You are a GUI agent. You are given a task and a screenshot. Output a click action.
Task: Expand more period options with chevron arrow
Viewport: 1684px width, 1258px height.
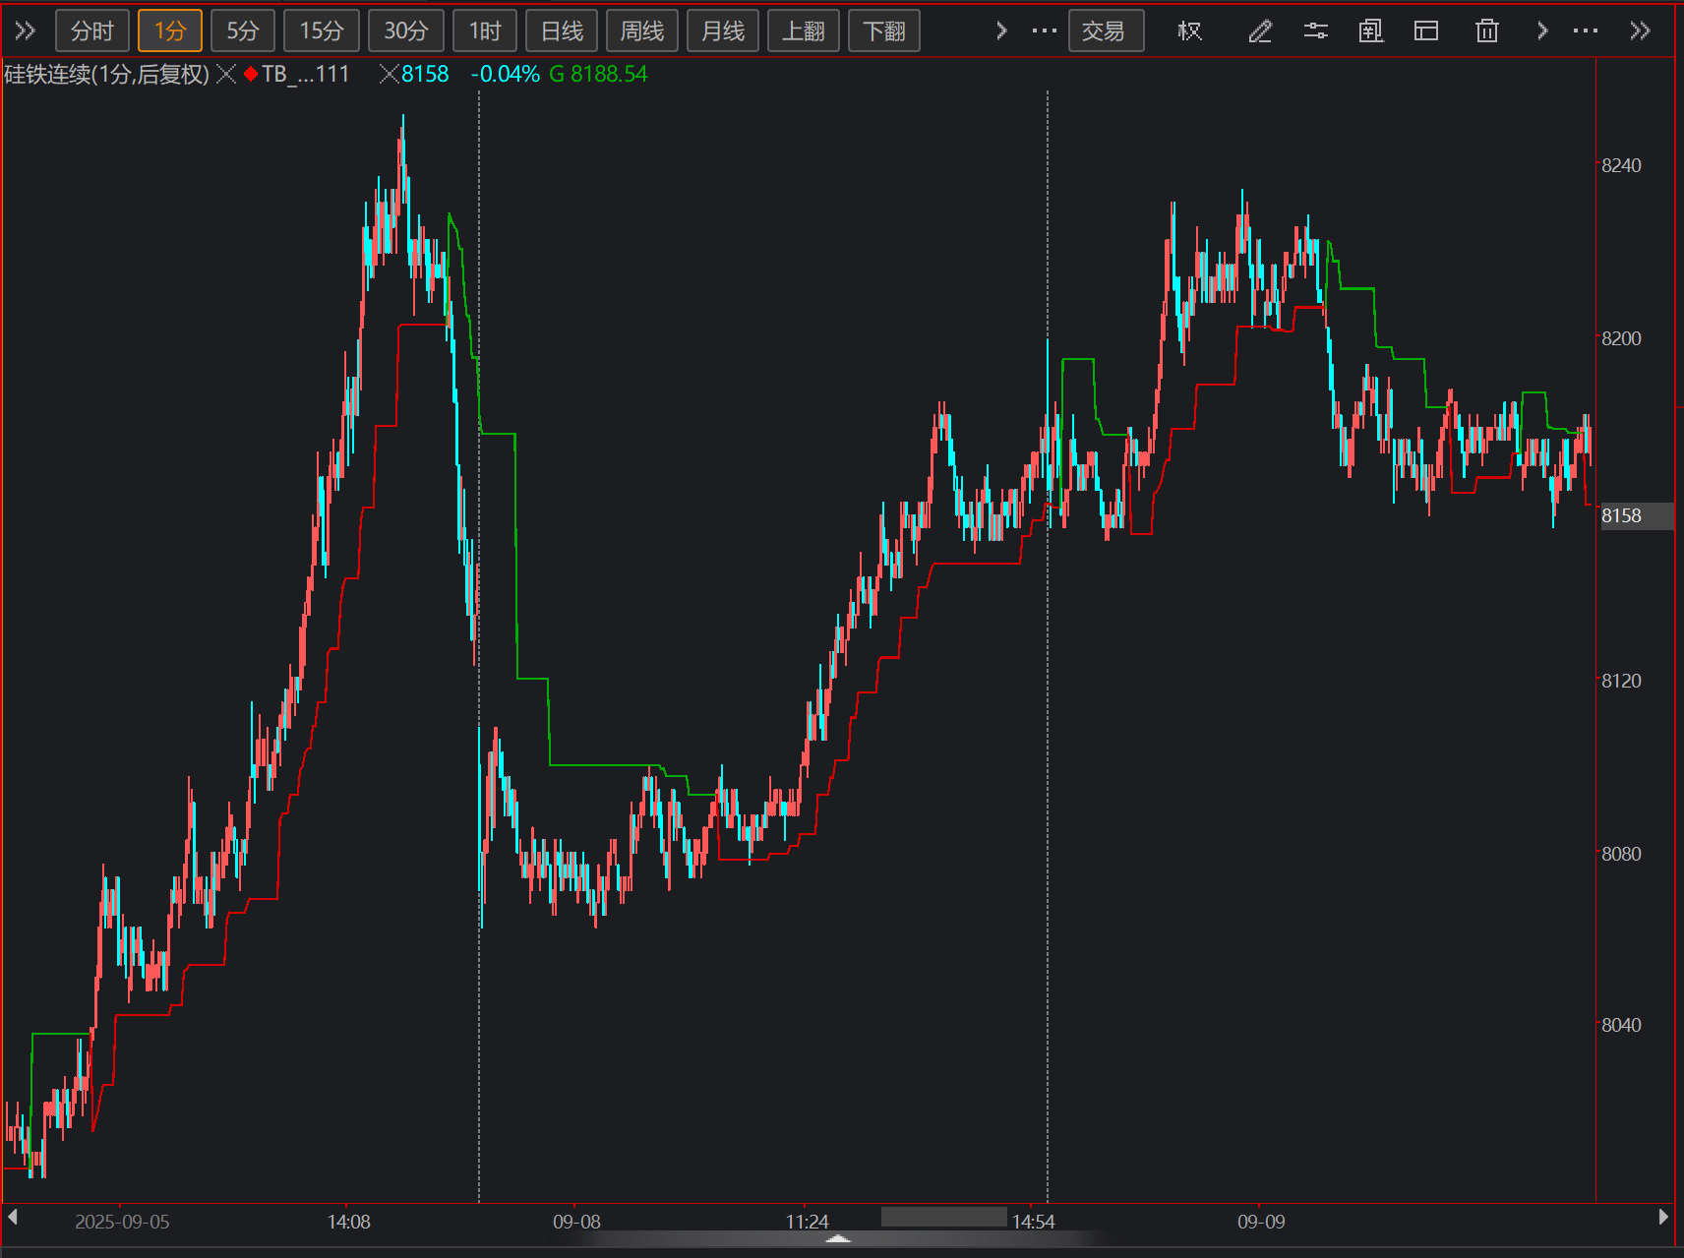pos(1001,31)
